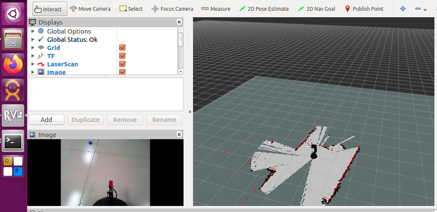Click the camera image preview
This screenshot has width=437, height=212.
click(105, 172)
